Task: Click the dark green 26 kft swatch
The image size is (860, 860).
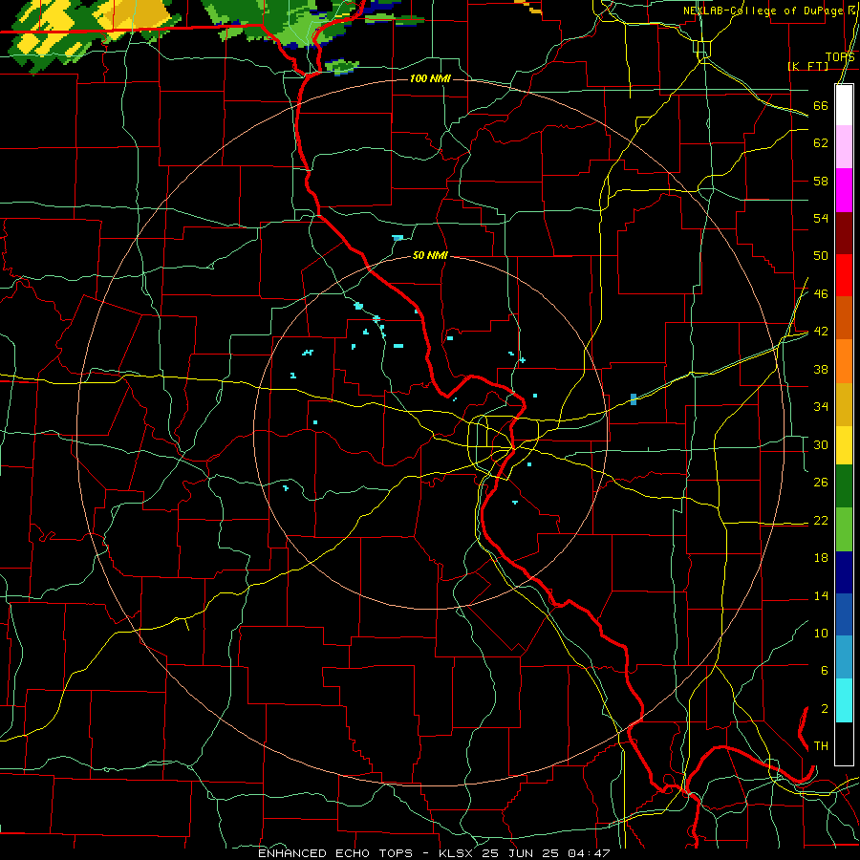Action: [844, 486]
